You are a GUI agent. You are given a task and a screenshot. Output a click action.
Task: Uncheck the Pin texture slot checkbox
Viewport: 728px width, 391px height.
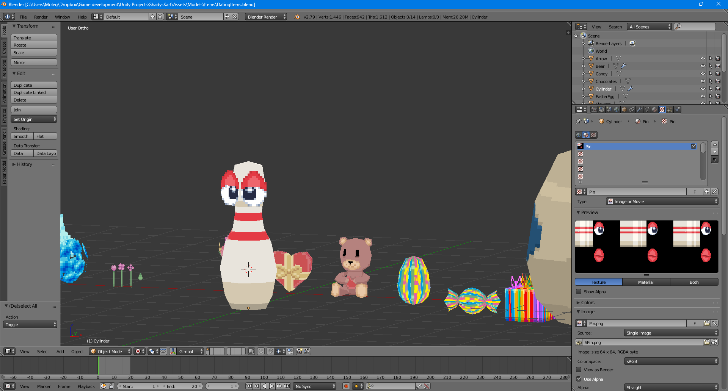point(693,146)
